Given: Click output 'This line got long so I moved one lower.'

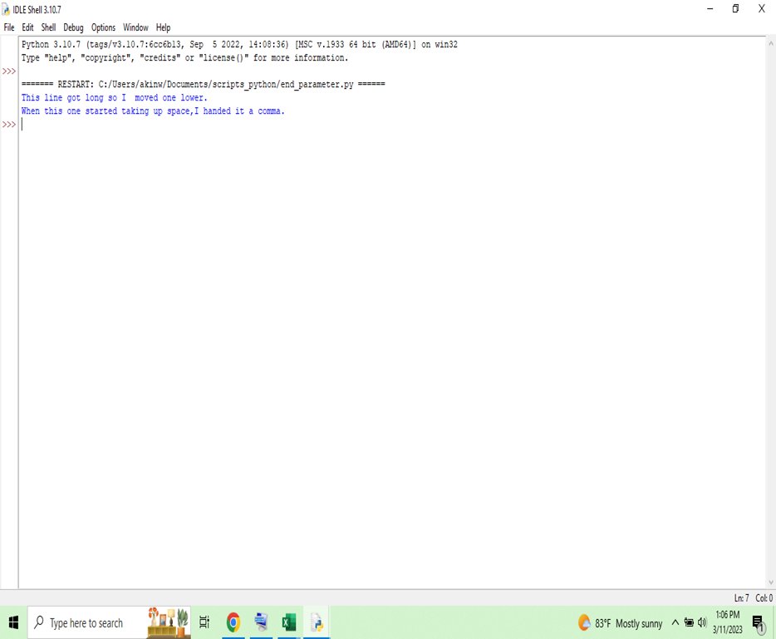Looking at the screenshot, I should 115,97.
